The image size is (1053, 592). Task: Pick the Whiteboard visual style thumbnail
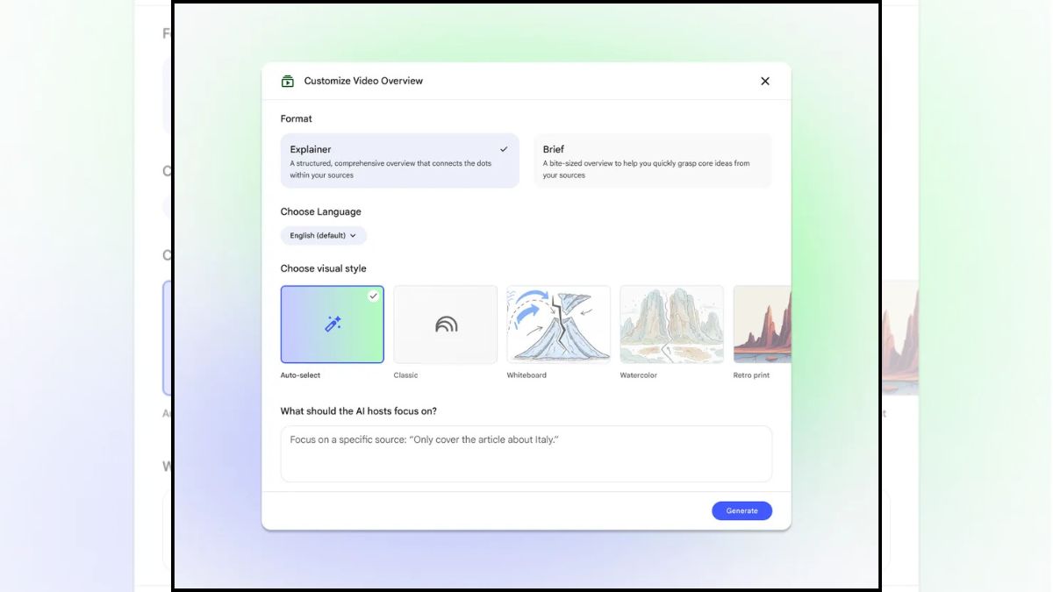point(558,324)
